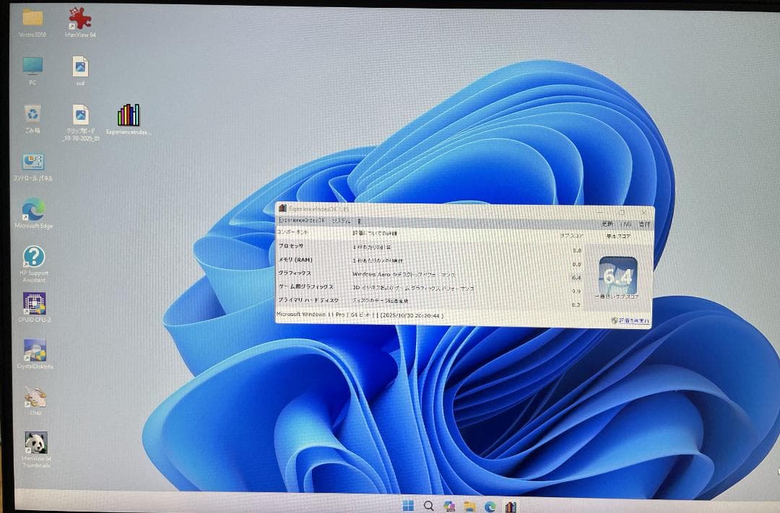
Task: Open the システム menu in ExperienceIndexOK
Action: [x=340, y=220]
